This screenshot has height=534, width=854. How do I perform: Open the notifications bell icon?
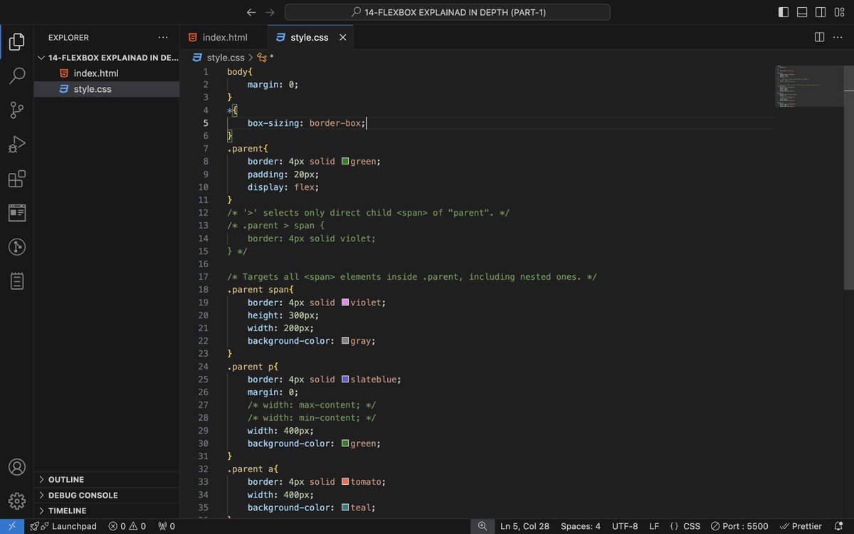pos(838,526)
